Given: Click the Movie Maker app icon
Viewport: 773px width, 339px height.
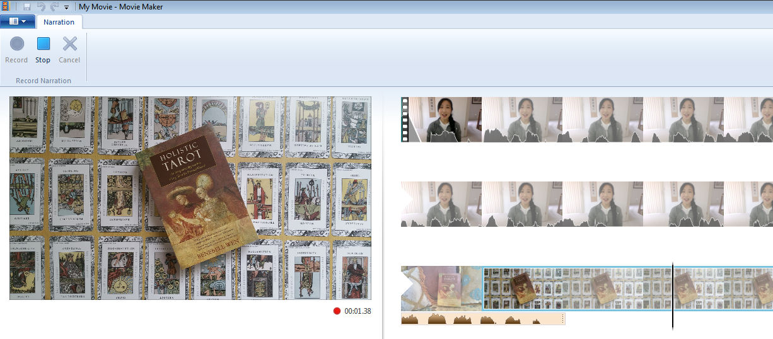Looking at the screenshot, I should coord(6,7).
